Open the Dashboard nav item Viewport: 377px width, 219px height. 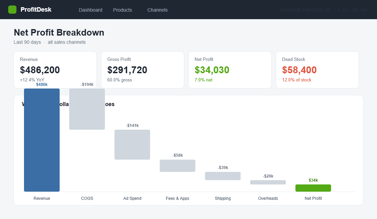click(x=90, y=10)
